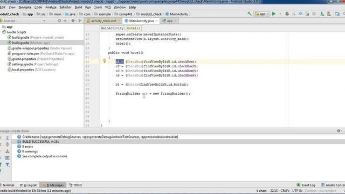
Task: Open the Tools menu
Action: click(98, 7)
